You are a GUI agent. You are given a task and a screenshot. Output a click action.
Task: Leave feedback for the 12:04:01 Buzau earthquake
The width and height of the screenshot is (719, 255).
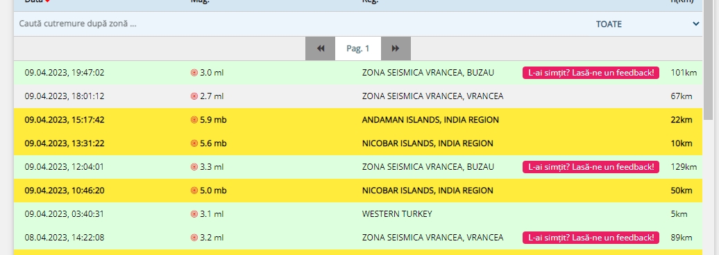[x=591, y=167]
